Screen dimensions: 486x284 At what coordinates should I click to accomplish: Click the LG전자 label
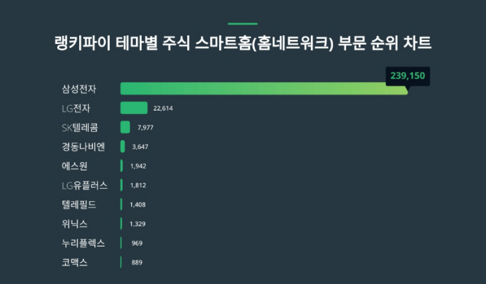(x=76, y=108)
